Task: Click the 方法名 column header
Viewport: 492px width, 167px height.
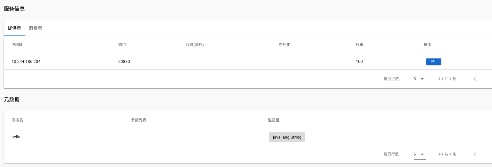Action: coord(17,120)
